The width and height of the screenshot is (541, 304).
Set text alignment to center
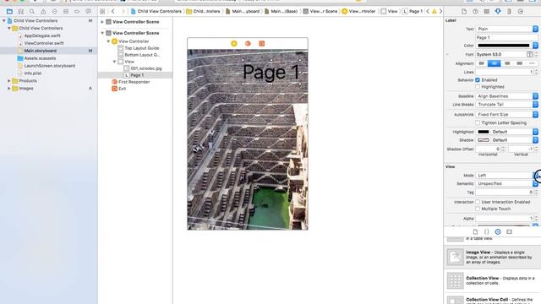(x=494, y=63)
